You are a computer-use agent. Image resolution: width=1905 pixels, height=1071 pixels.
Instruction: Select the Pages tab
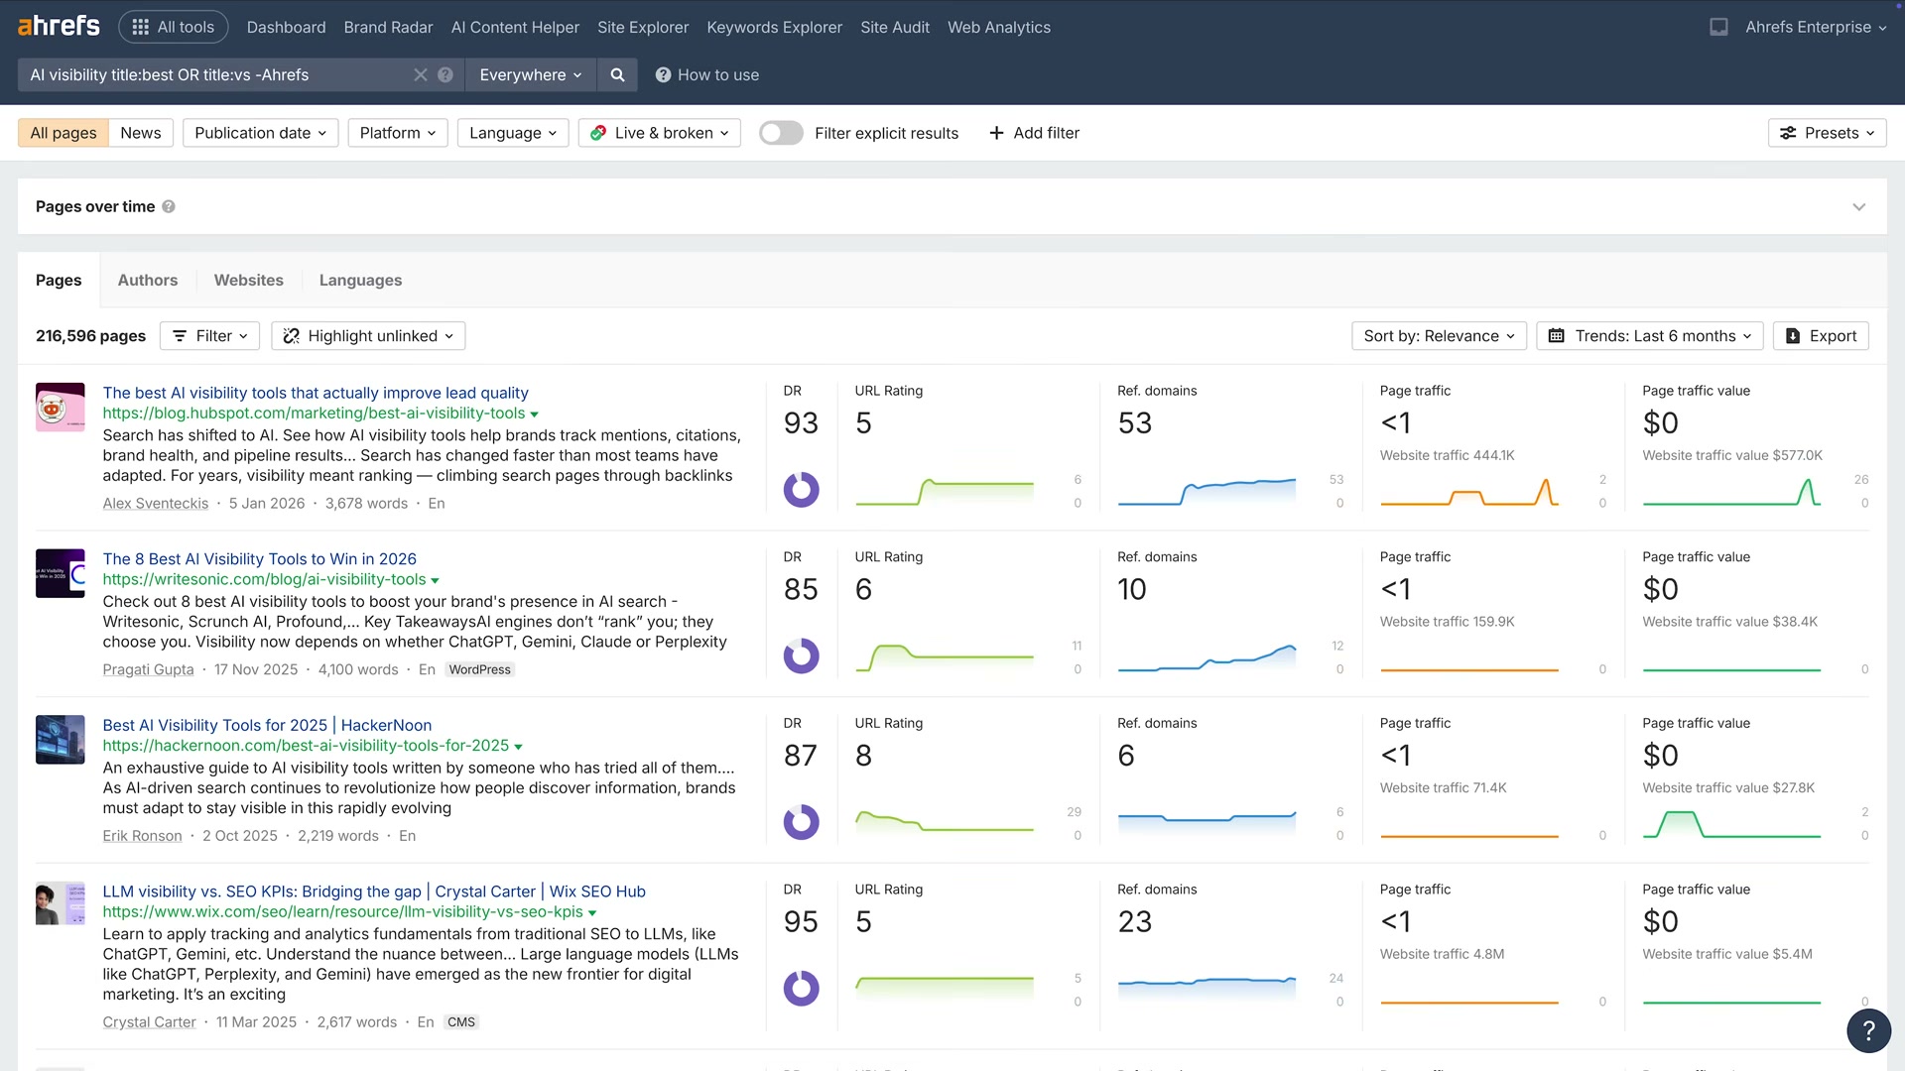[59, 281]
